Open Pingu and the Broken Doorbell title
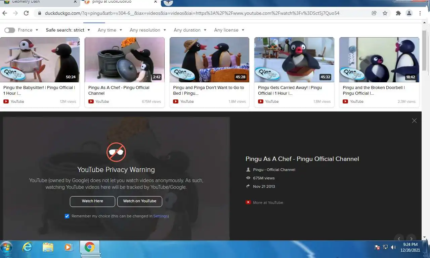This screenshot has width=430, height=258. (x=374, y=90)
